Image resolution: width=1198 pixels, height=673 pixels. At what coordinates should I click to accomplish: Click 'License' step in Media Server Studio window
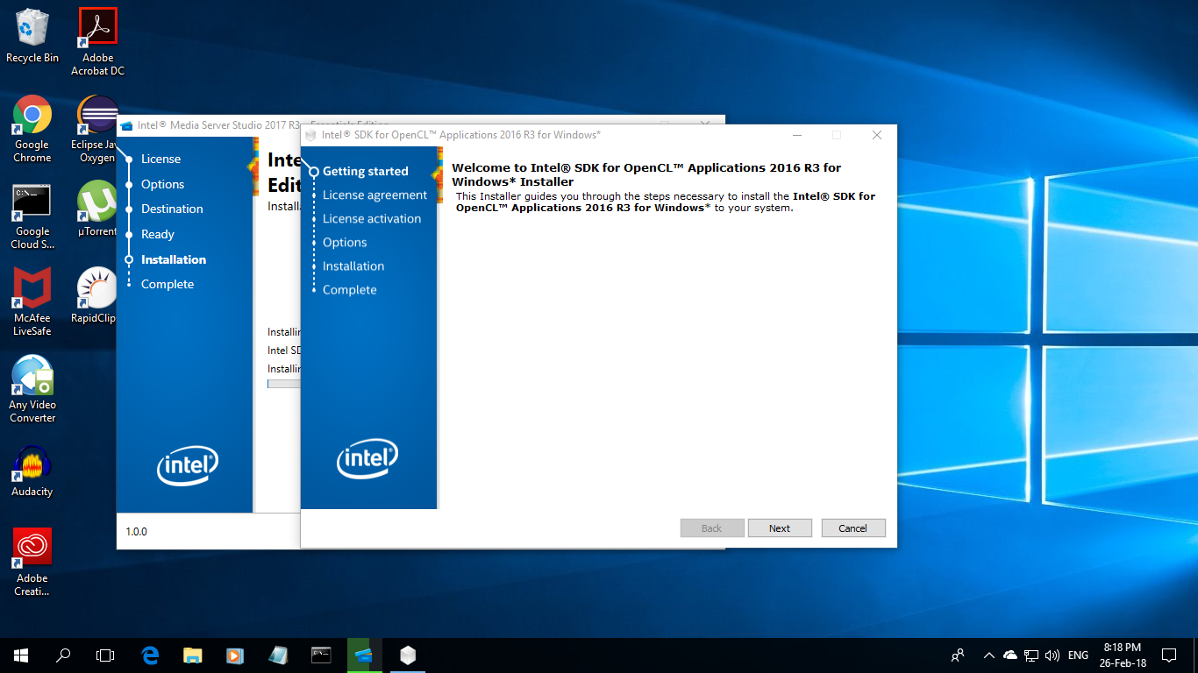coord(160,159)
